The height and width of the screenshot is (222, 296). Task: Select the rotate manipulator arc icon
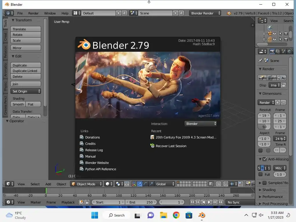145,184
